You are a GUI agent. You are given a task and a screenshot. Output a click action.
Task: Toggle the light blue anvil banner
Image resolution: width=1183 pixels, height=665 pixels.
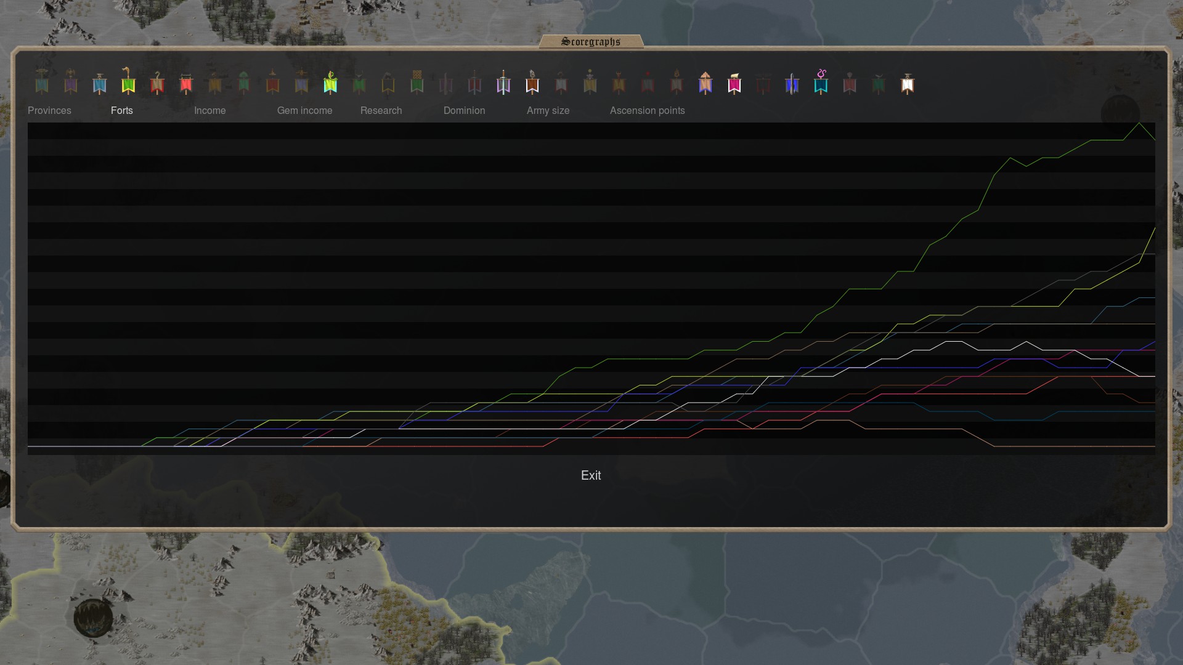pos(100,83)
